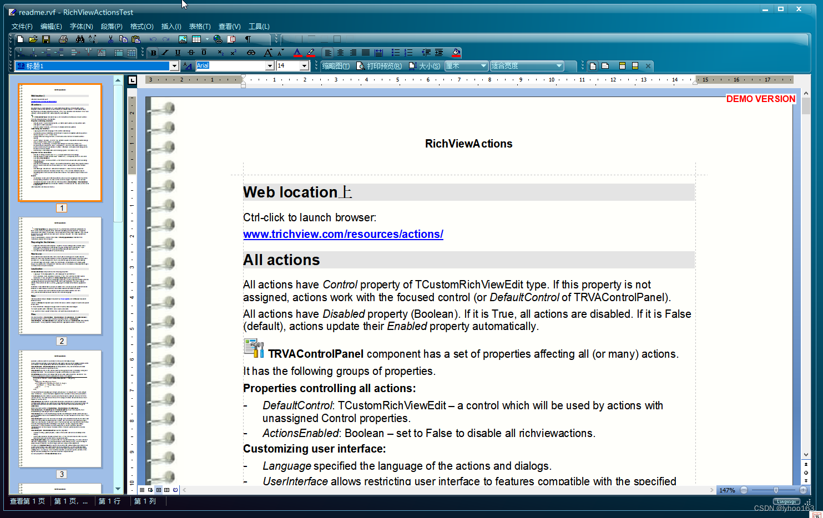This screenshot has height=518, width=823.
Task: Select the Bold formatting icon
Action: (153, 52)
